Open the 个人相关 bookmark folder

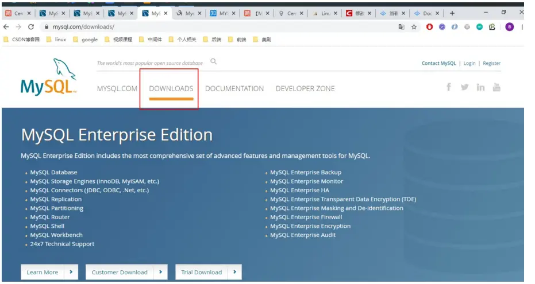(x=183, y=40)
